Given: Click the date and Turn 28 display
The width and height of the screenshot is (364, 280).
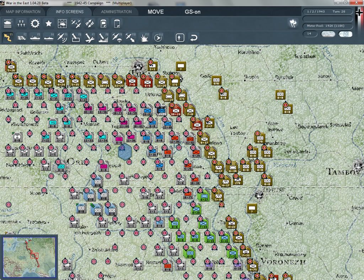Looking at the screenshot, I should click(x=327, y=11).
